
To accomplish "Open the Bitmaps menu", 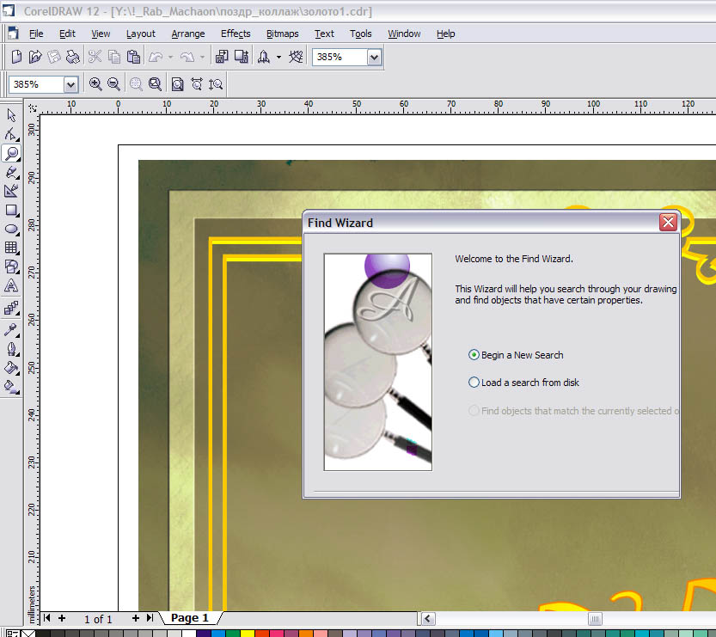I will click(x=282, y=34).
